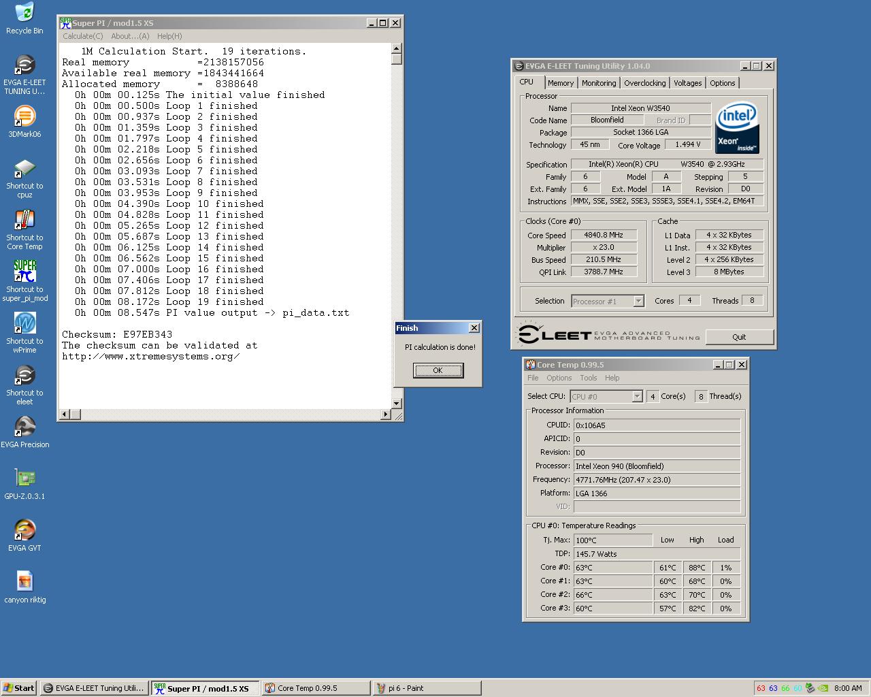
Task: Click the Checksum: E97EB343 line
Action: pyautogui.click(x=117, y=334)
